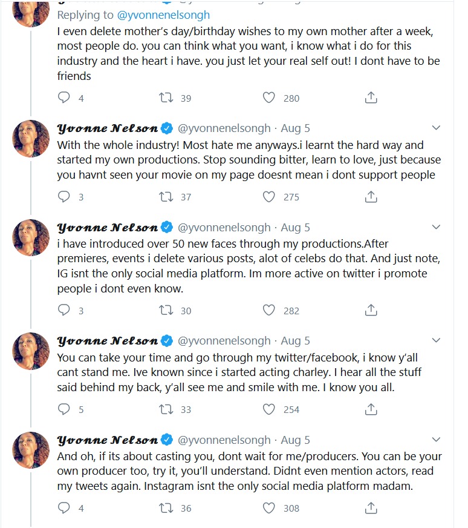Viewport: 468px width, 528px height.
Task: Open the 'With the whole industry' tweet options chevron
Action: (x=436, y=128)
